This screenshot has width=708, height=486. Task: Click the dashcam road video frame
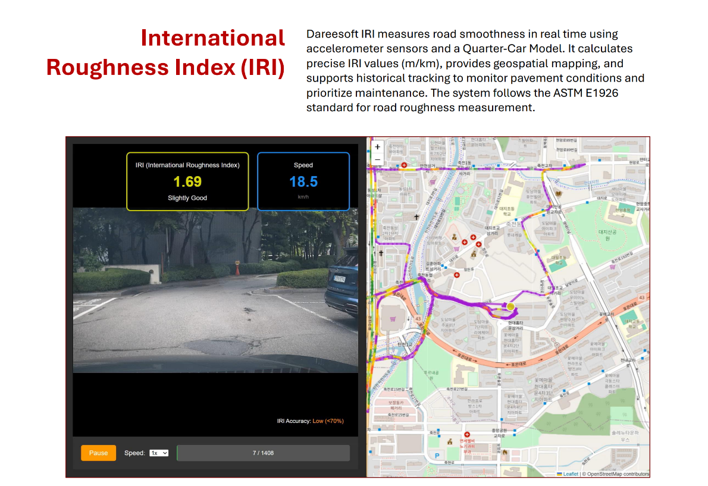[x=215, y=291]
